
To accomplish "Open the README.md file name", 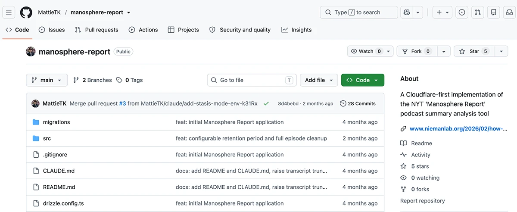I will pos(59,187).
